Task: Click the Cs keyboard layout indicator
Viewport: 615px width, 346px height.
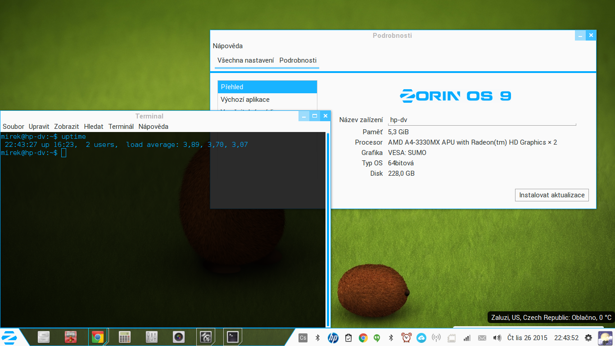Action: pyautogui.click(x=303, y=337)
